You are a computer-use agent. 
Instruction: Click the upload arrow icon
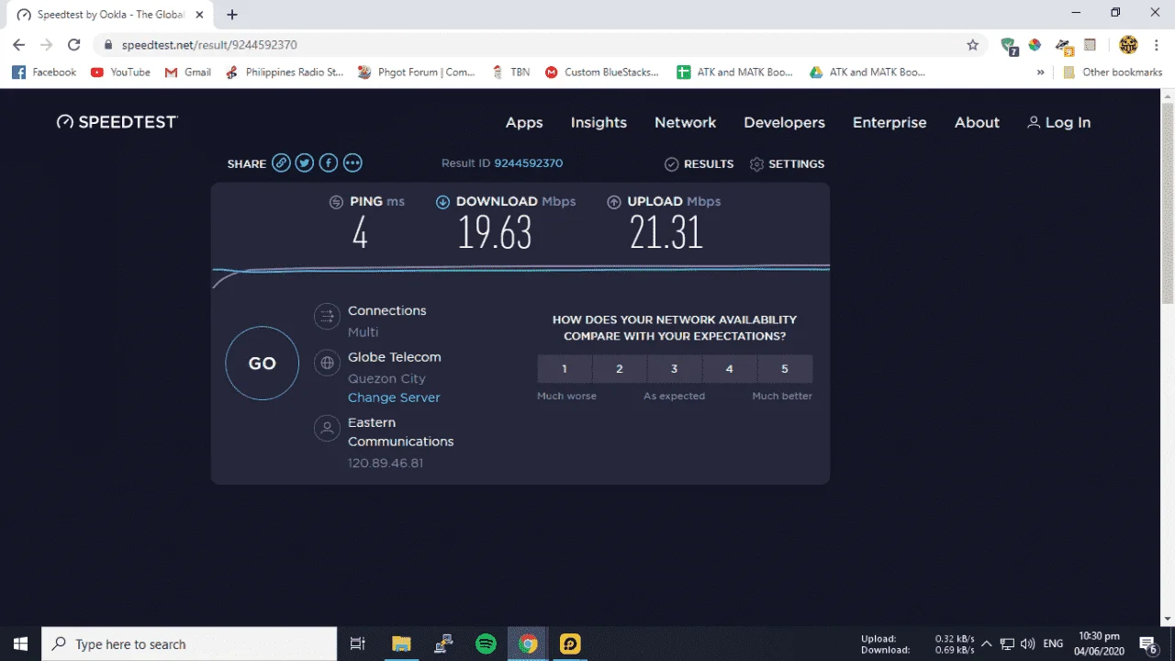click(614, 202)
